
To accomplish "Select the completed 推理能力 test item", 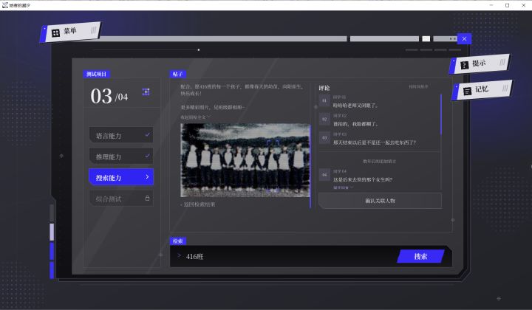I will tap(121, 156).
